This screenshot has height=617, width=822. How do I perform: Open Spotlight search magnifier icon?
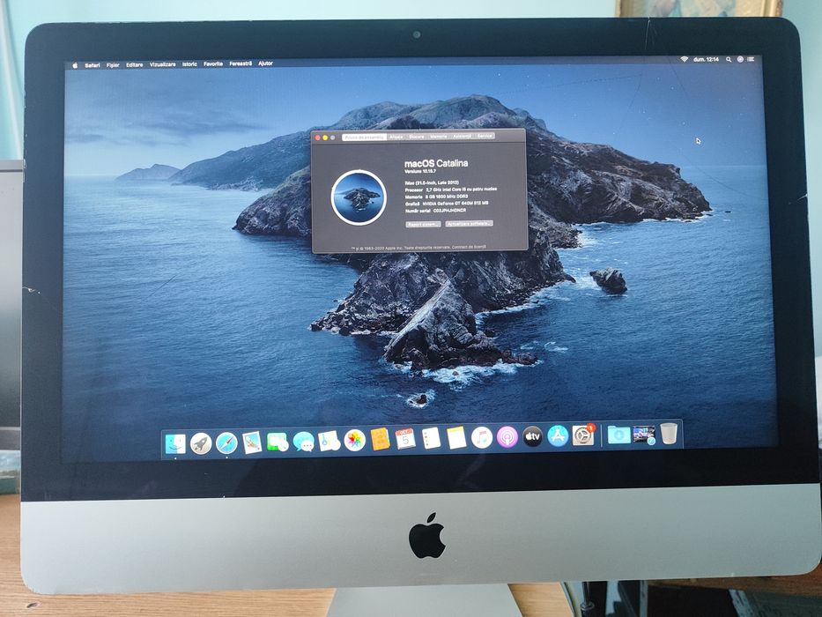[728, 59]
